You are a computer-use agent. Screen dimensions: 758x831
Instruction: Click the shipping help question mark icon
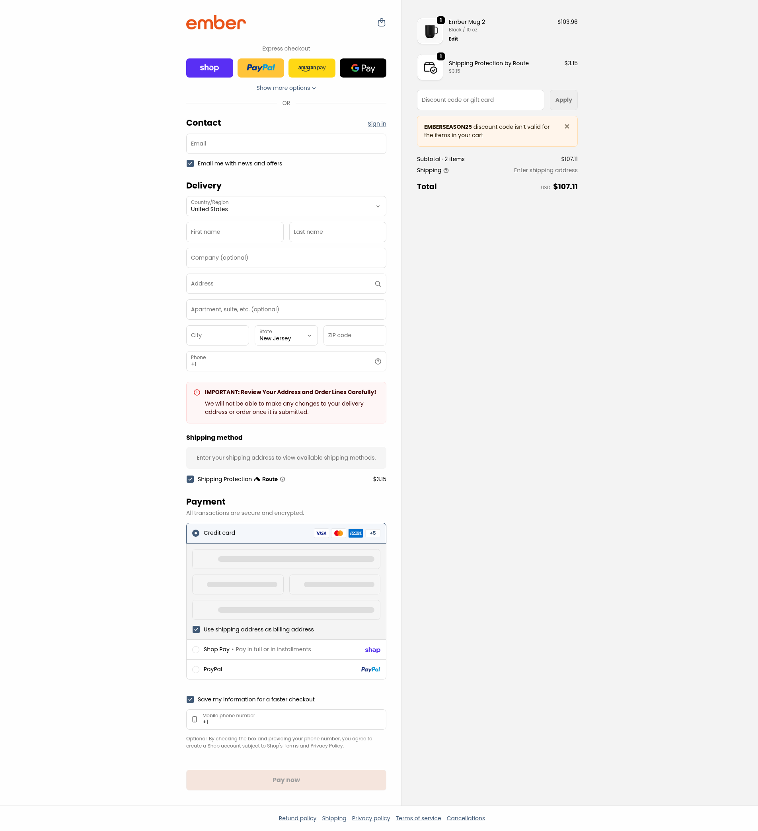446,171
